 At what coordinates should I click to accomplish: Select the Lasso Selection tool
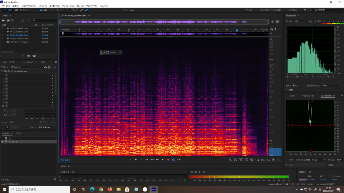[77, 10]
